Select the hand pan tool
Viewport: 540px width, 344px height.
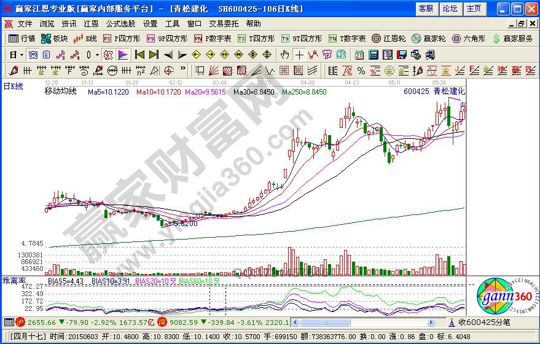[x=284, y=54]
